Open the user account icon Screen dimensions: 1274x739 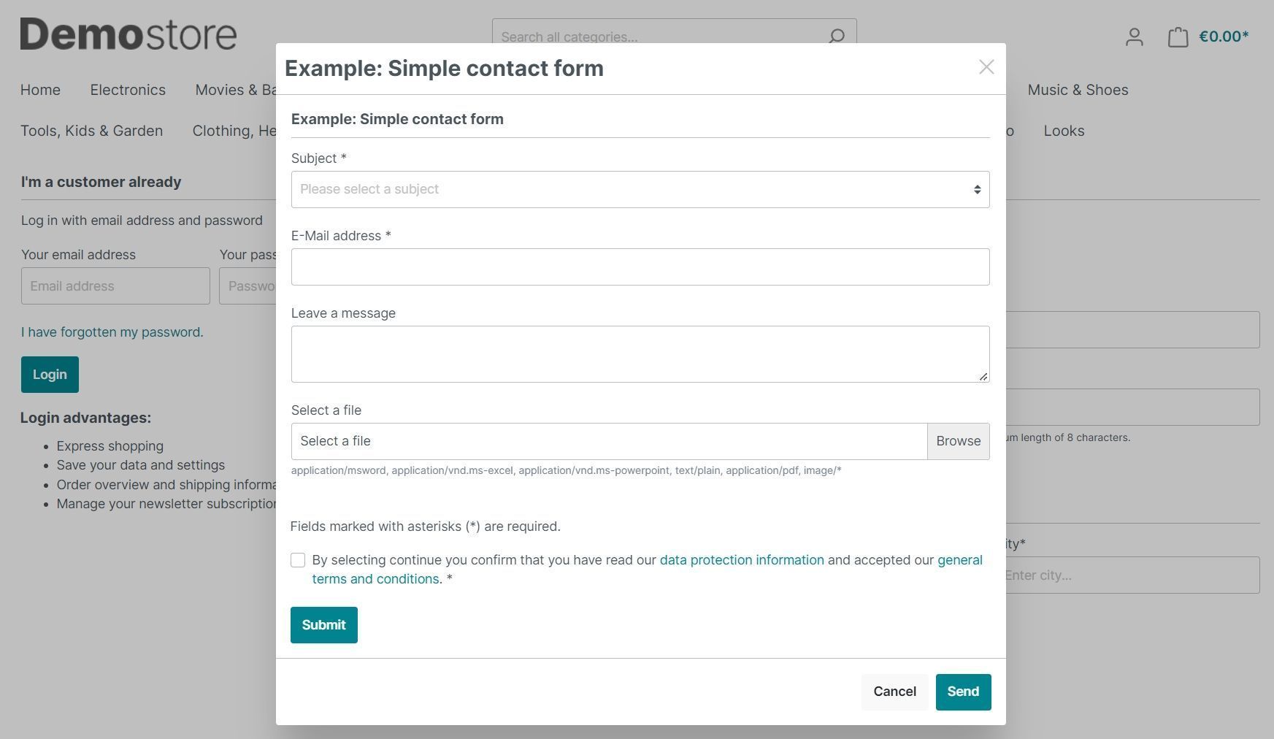click(1134, 37)
